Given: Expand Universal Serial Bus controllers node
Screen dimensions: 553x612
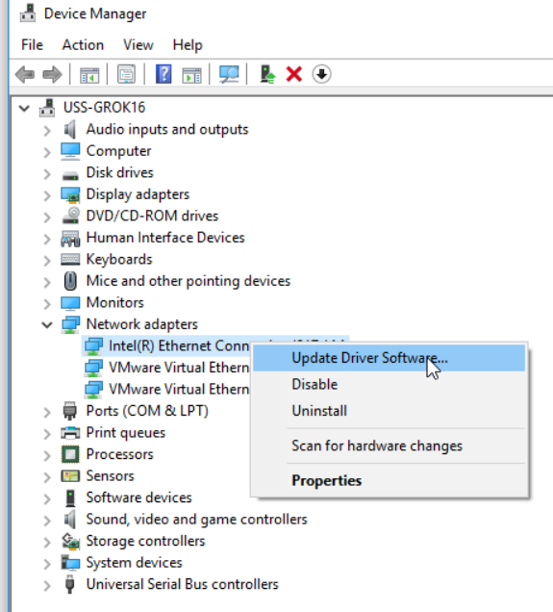Looking at the screenshot, I should click(47, 585).
